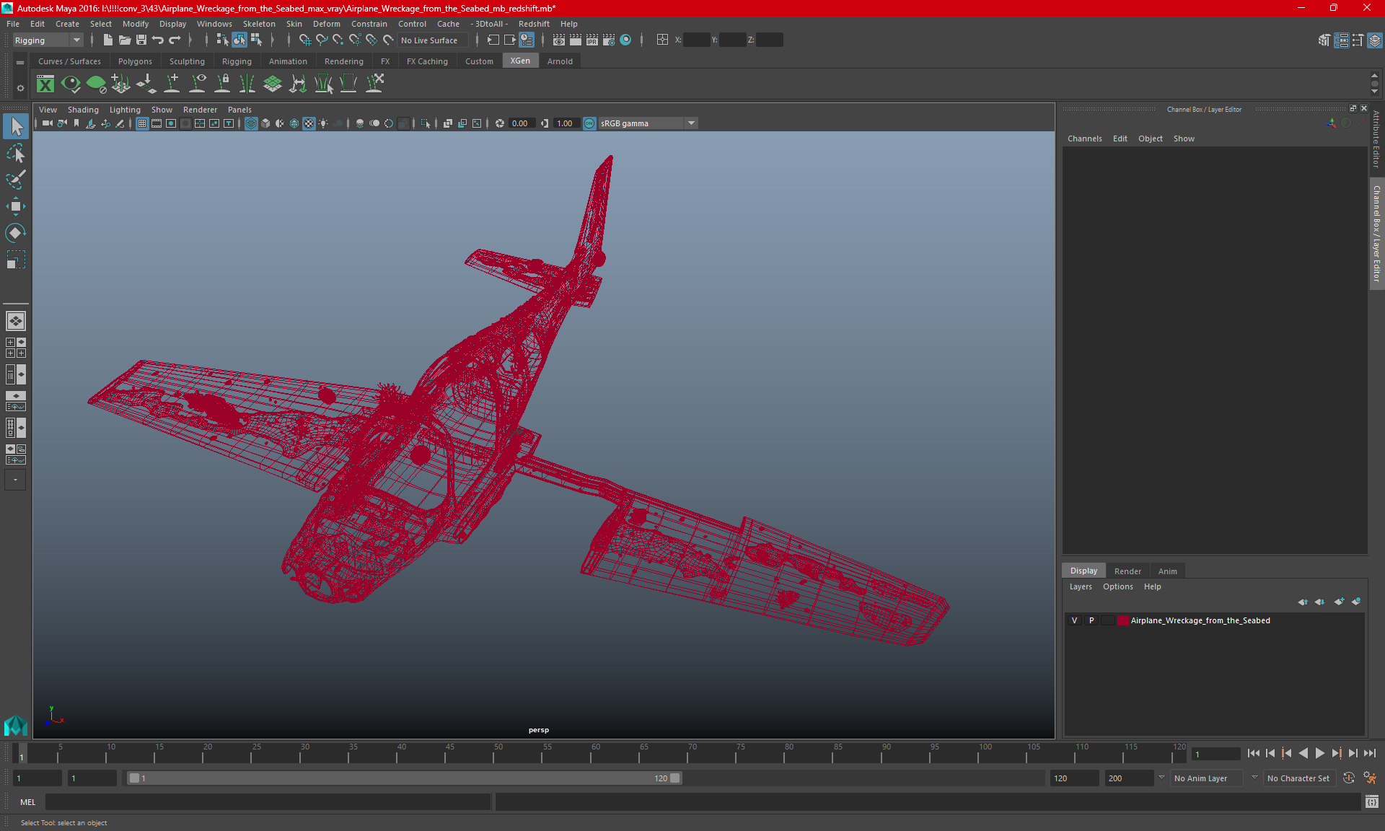Click the Undo arrow icon
The height and width of the screenshot is (831, 1385).
(x=158, y=40)
